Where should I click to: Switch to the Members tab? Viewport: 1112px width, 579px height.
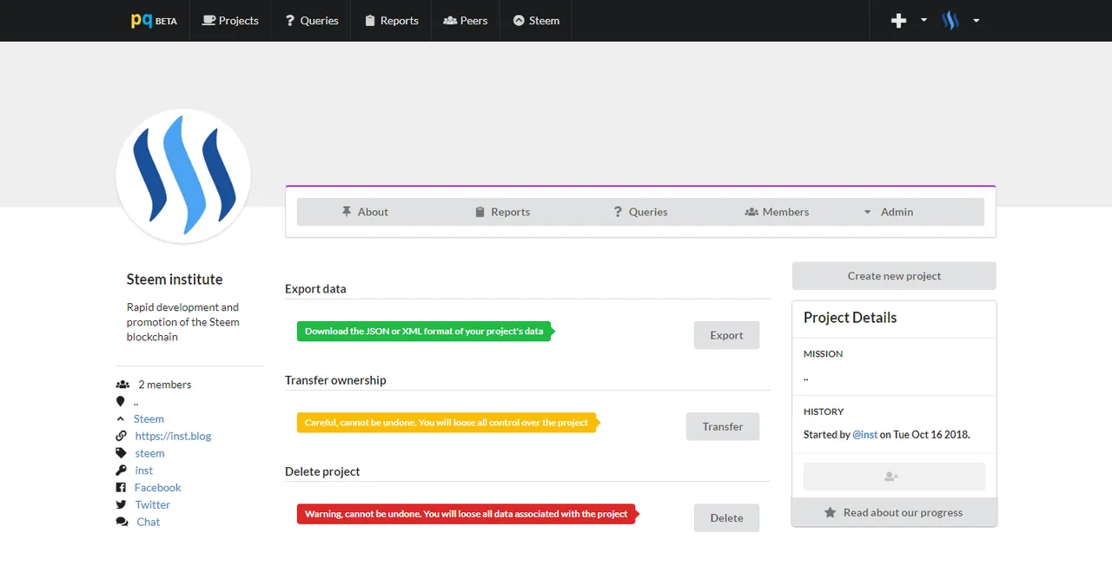[778, 212]
